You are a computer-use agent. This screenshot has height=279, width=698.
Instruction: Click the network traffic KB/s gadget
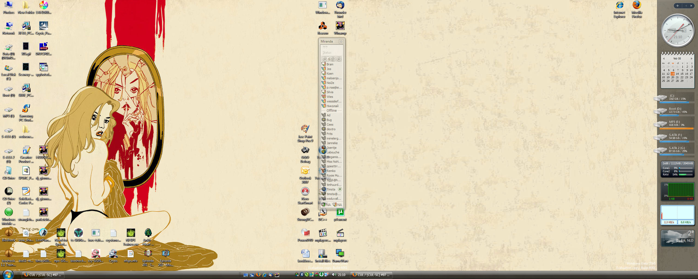pyautogui.click(x=678, y=215)
